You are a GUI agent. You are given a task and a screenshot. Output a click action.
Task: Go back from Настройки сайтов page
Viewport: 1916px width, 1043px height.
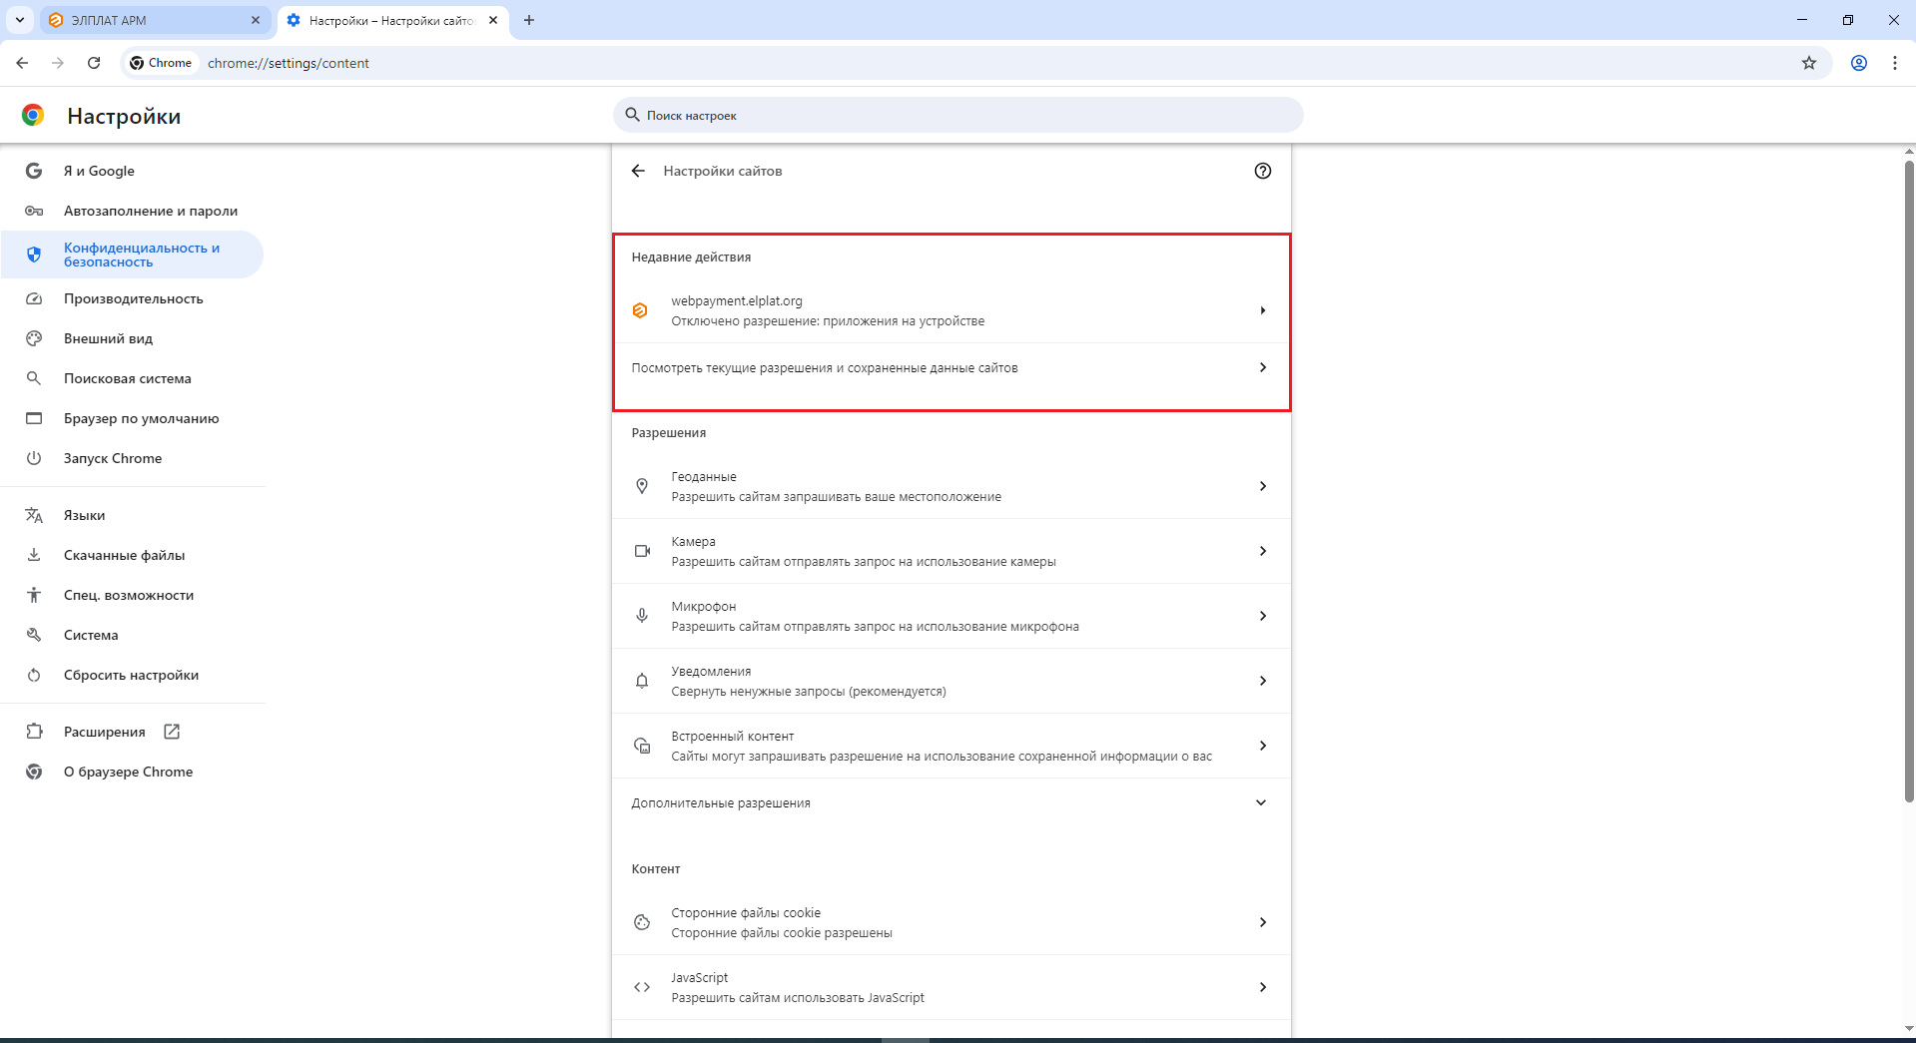[638, 171]
